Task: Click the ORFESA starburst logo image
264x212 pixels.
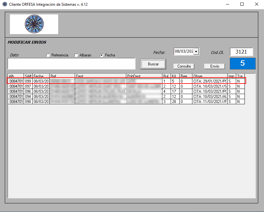Action: coord(34,24)
